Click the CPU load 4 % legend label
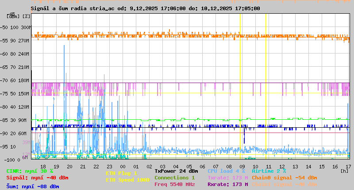 tap(226, 171)
